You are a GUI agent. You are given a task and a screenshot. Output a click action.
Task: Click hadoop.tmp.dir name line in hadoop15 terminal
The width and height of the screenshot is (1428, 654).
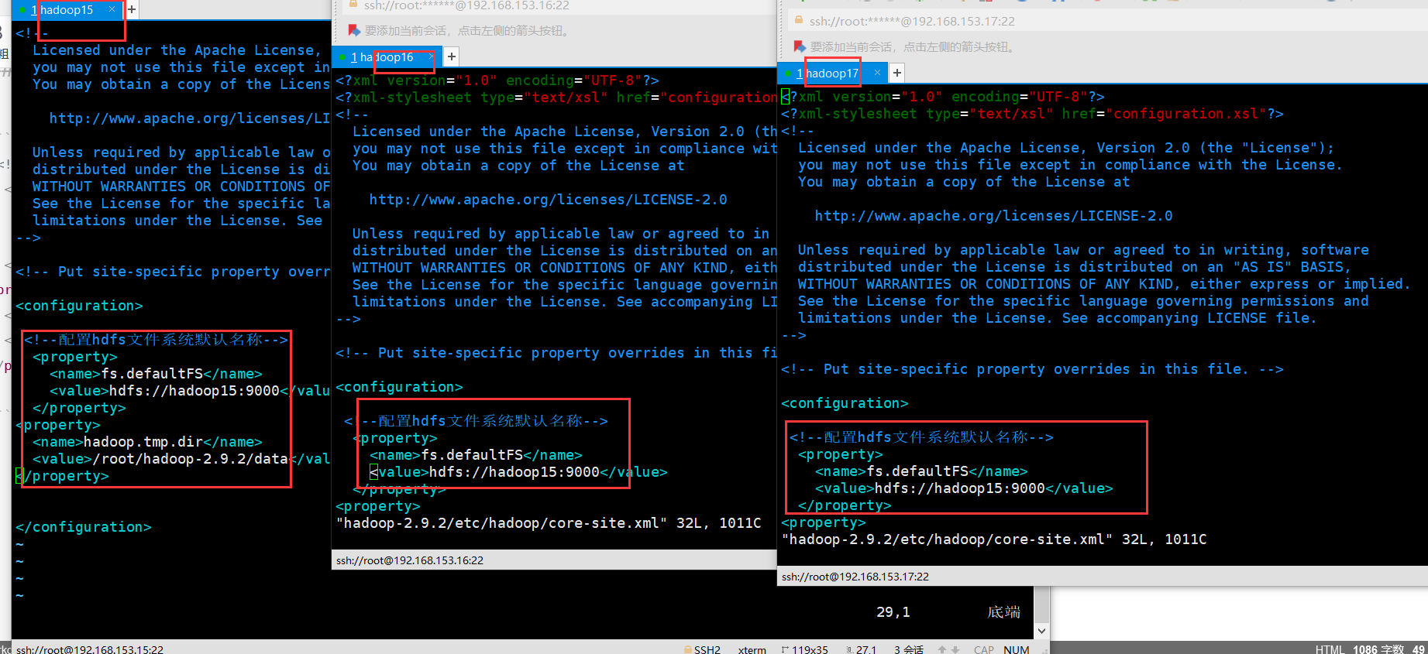[x=147, y=442]
